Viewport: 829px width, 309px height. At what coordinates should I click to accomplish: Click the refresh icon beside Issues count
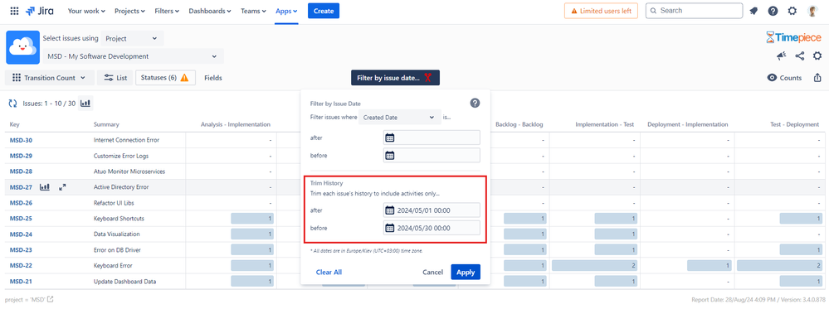pyautogui.click(x=13, y=104)
